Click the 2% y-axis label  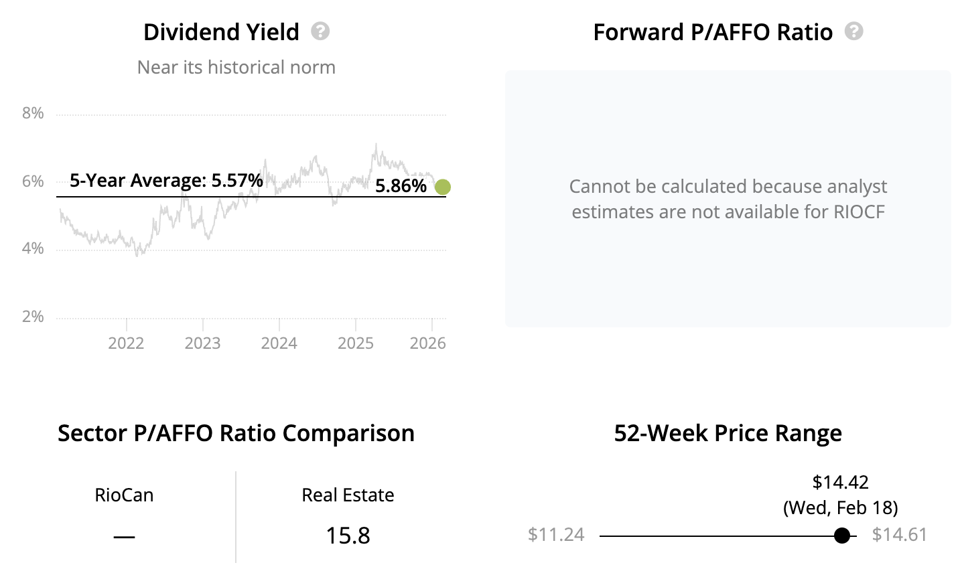pos(33,317)
